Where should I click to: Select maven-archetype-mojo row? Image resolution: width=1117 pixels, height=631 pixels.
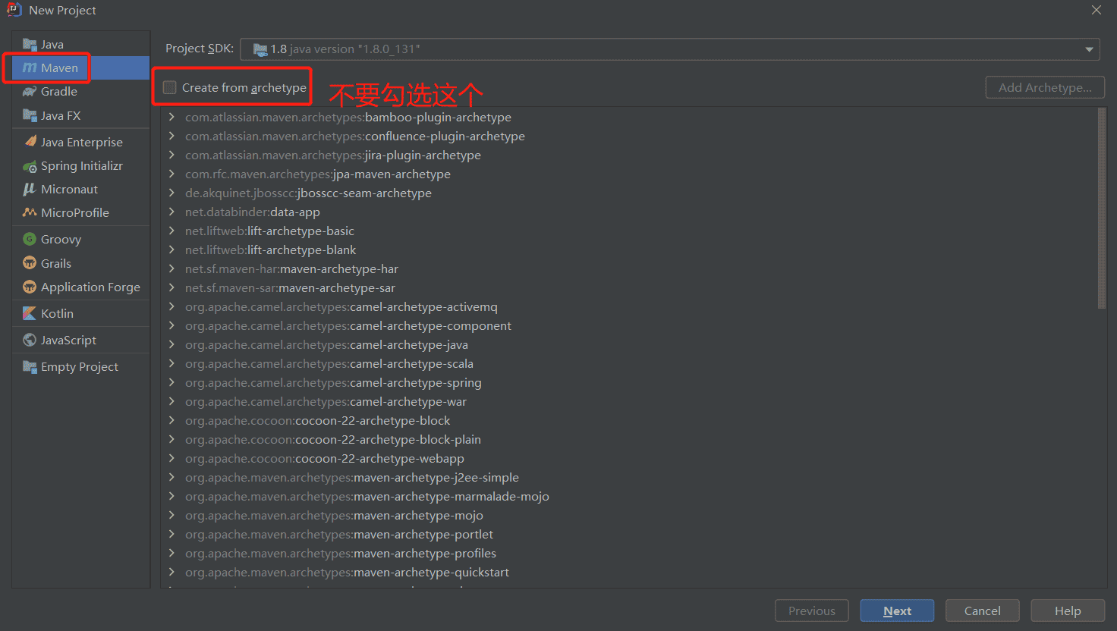pos(629,515)
